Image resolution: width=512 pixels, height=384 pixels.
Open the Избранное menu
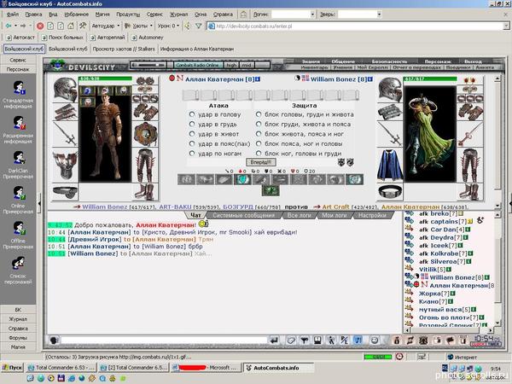click(x=77, y=15)
